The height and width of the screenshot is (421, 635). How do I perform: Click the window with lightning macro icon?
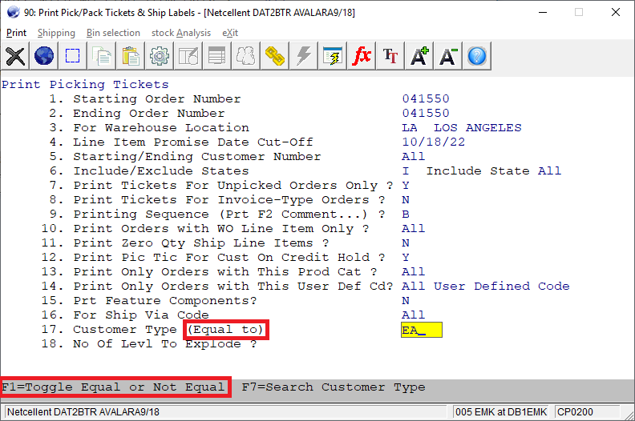(x=332, y=56)
